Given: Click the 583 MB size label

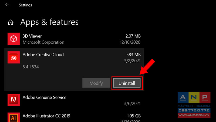Looking at the screenshot, I should (x=133, y=55).
